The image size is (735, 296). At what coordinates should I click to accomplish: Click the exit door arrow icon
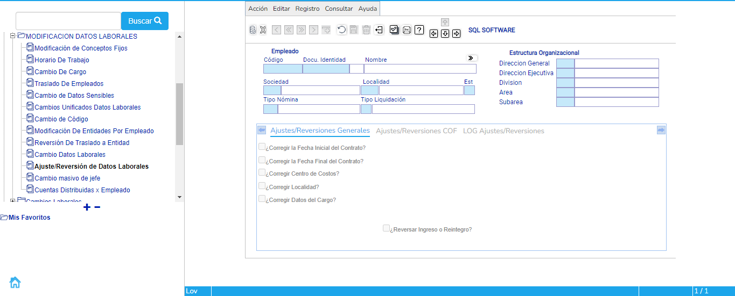click(x=379, y=30)
